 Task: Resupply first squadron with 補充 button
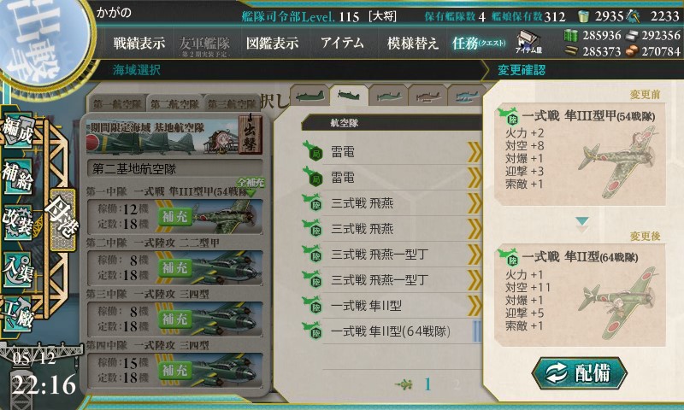174,217
